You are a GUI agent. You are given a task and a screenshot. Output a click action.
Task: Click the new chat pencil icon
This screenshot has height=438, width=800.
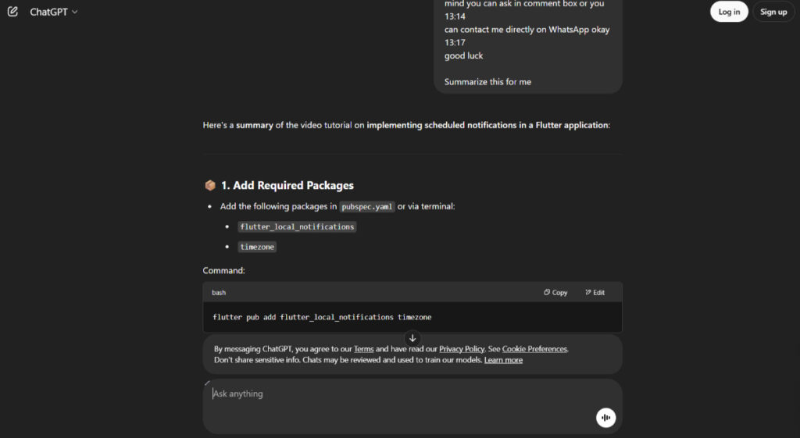tap(12, 11)
